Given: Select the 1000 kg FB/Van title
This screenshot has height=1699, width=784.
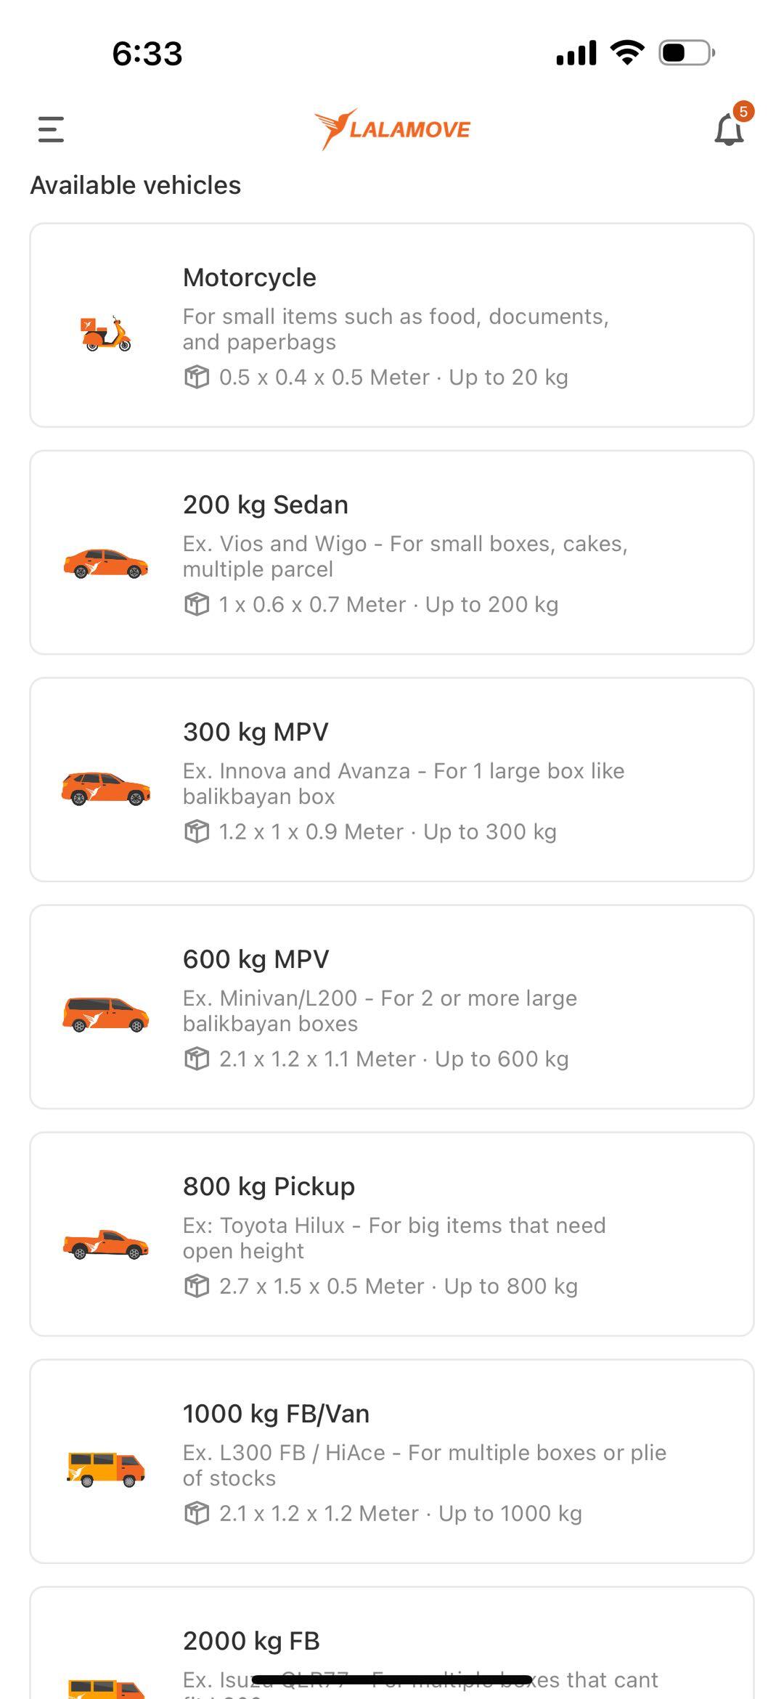Looking at the screenshot, I should pyautogui.click(x=276, y=1414).
